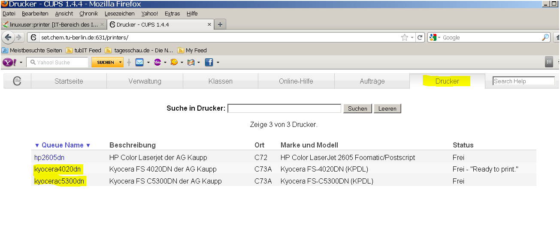The width and height of the screenshot is (560, 232).
Task: Close the linuxuser:printer tab
Action: click(x=102, y=24)
